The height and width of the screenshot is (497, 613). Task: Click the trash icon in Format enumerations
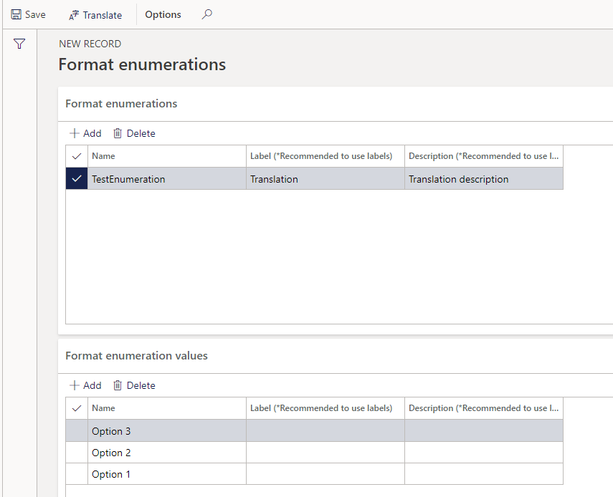[118, 132]
